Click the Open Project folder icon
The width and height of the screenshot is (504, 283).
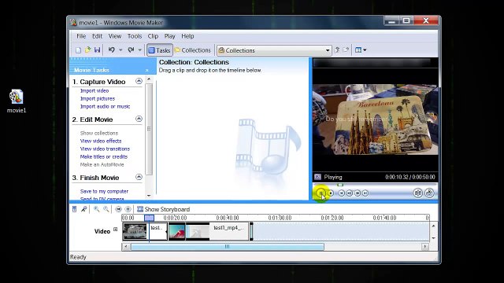(x=87, y=50)
